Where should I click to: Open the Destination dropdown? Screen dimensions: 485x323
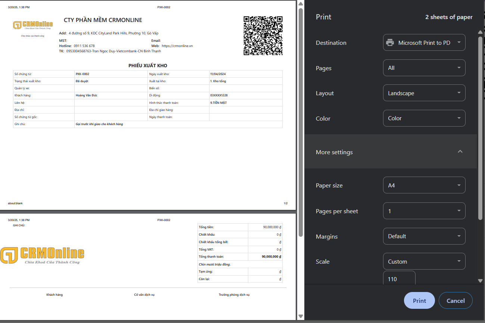424,43
